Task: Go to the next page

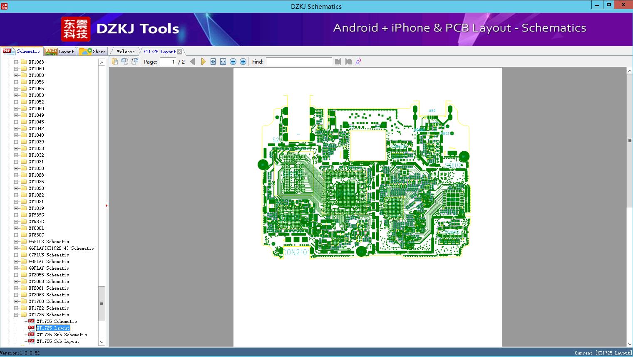Action: click(x=203, y=62)
